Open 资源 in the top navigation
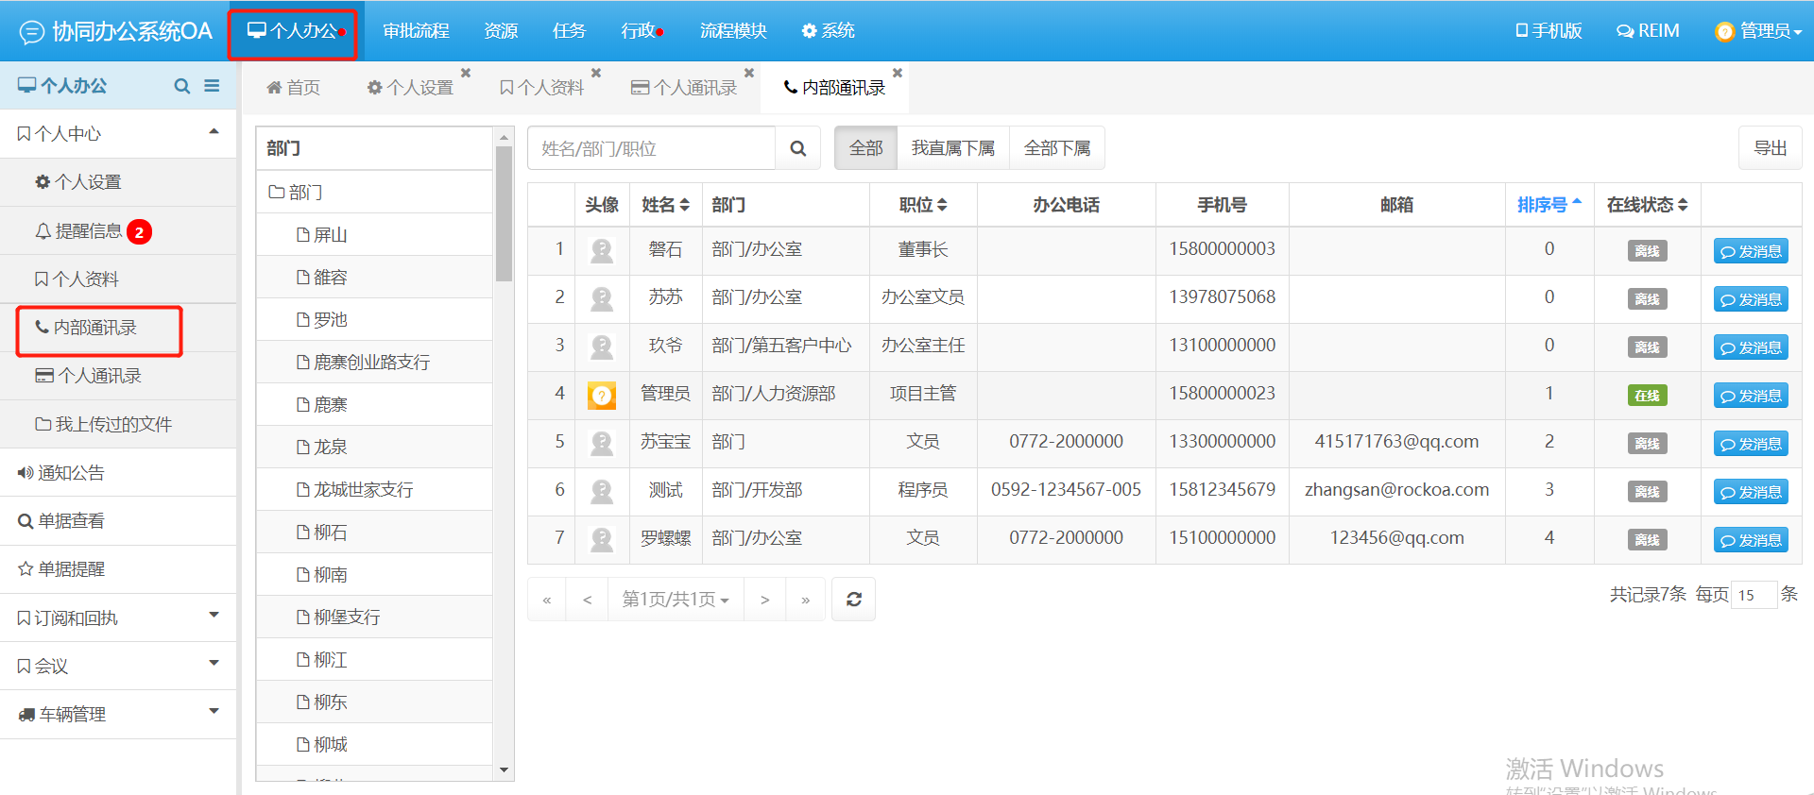The image size is (1814, 795). (x=501, y=31)
